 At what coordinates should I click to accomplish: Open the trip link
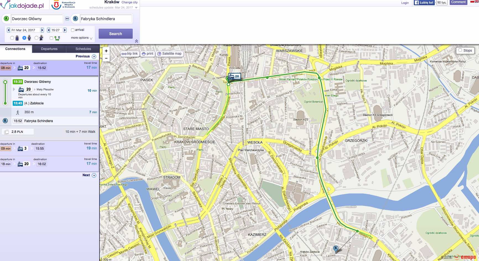point(130,54)
